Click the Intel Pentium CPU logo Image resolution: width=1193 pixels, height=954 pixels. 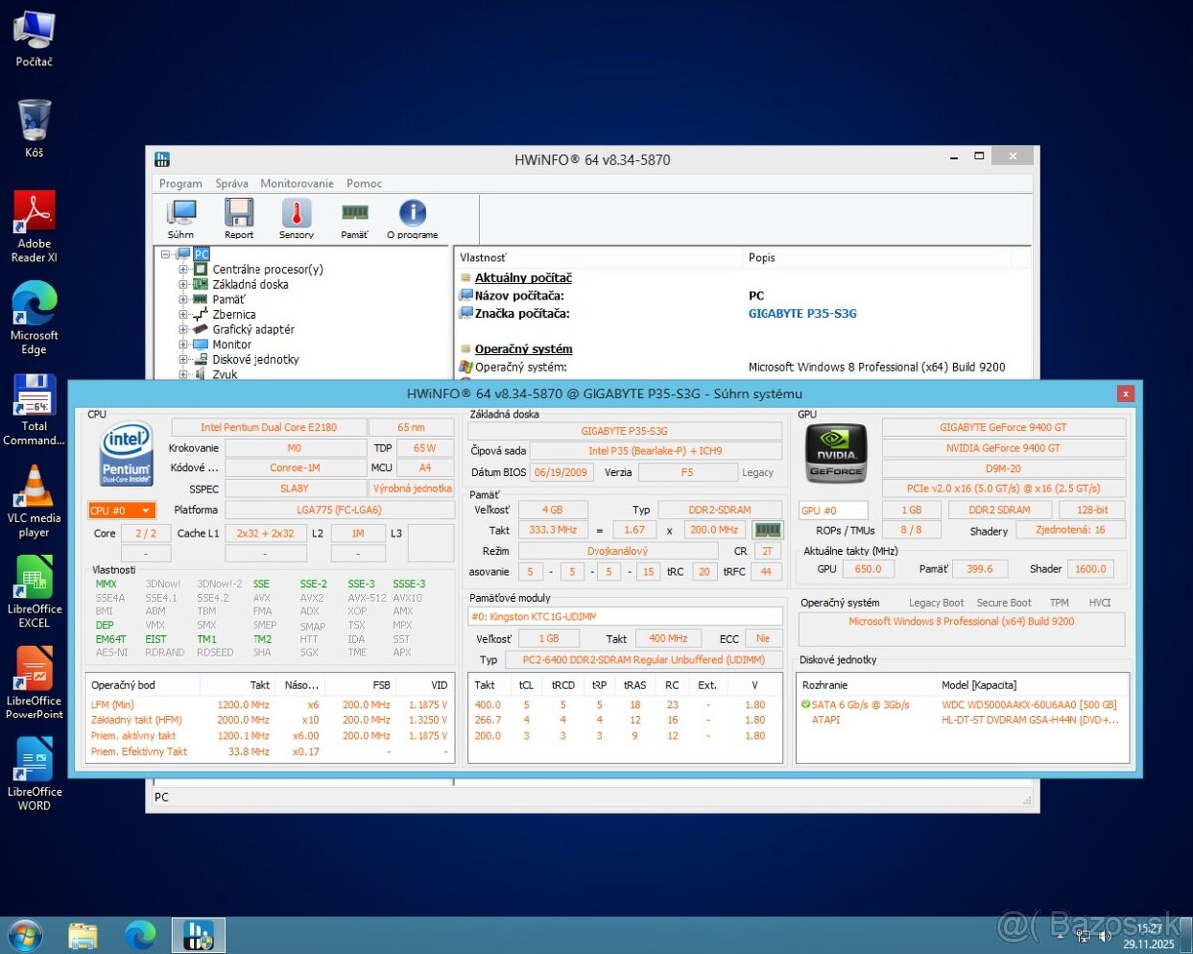pos(126,453)
